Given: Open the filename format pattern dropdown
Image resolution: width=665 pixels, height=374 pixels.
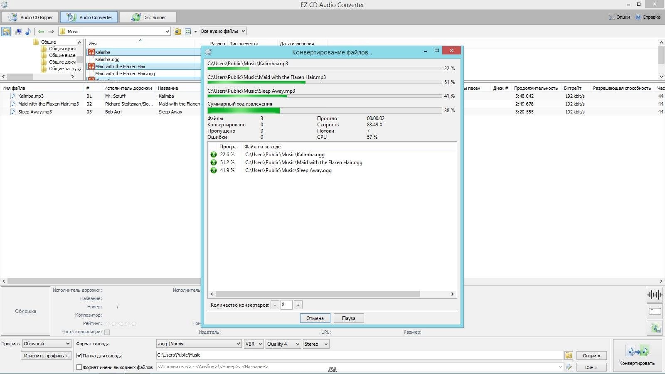Looking at the screenshot, I should coord(560,367).
